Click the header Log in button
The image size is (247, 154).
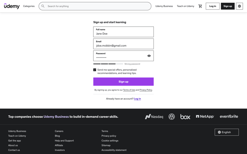213,6
